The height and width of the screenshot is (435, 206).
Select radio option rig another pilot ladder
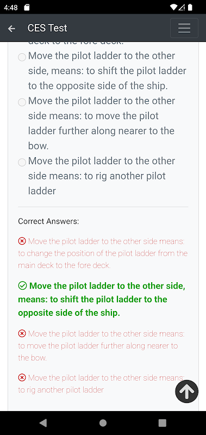(x=22, y=162)
